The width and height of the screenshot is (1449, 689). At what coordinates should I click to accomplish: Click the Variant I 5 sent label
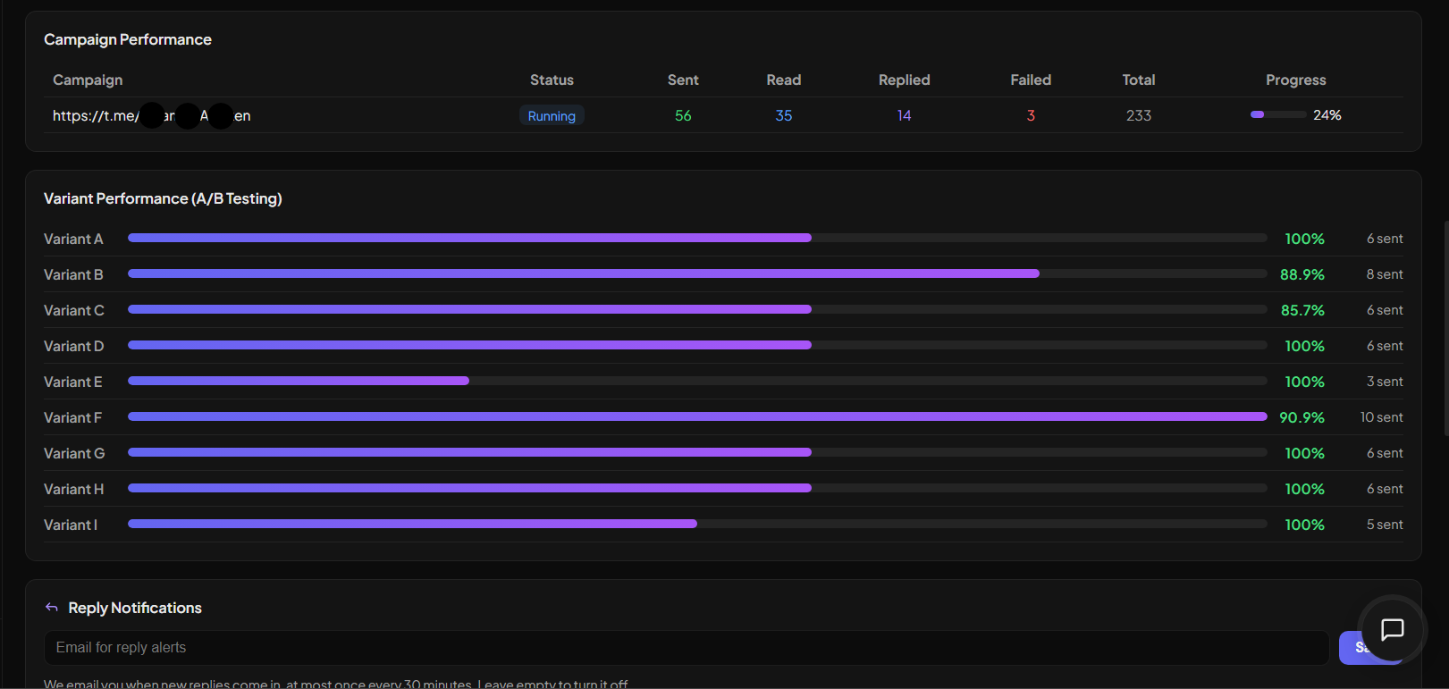1385,525
